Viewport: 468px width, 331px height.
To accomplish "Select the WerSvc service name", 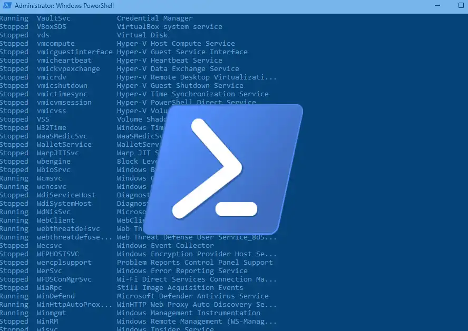I will [49, 271].
